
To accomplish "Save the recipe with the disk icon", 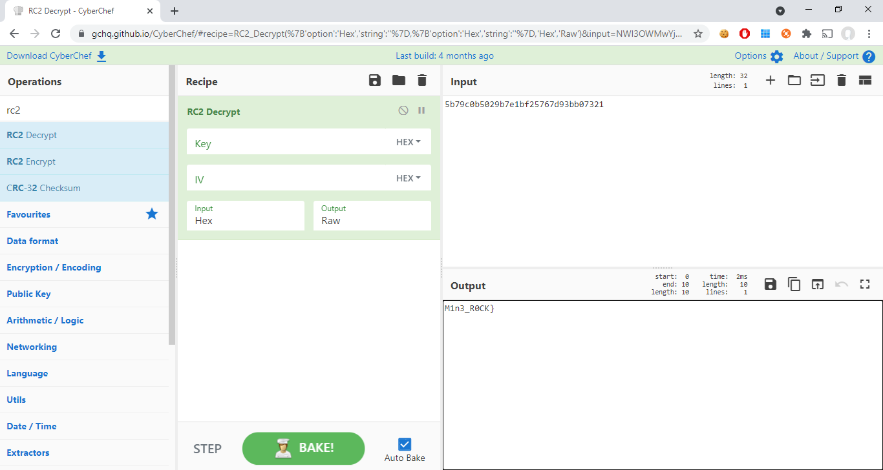I will pyautogui.click(x=374, y=80).
